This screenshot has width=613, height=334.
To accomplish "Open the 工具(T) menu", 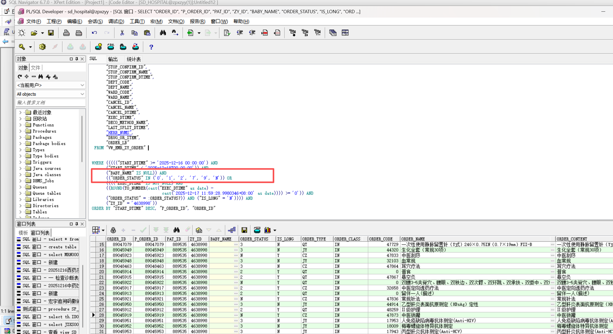I will (x=137, y=21).
